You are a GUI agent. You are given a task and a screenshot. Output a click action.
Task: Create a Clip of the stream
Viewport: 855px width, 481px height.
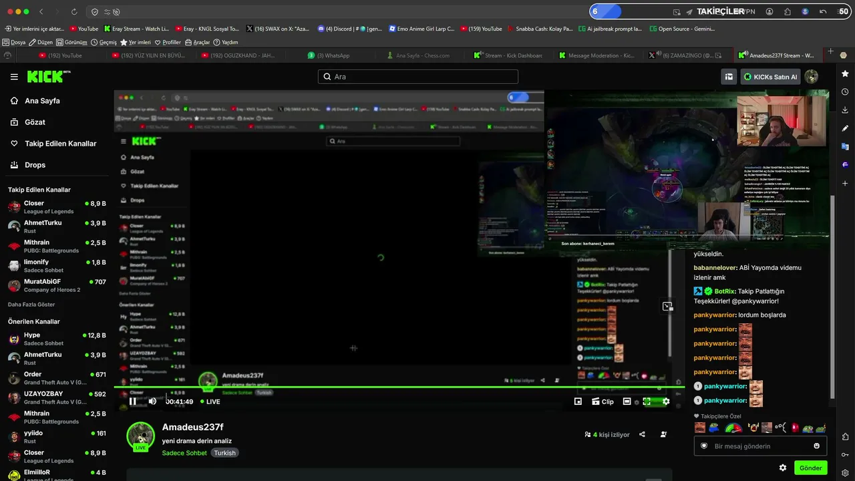603,402
